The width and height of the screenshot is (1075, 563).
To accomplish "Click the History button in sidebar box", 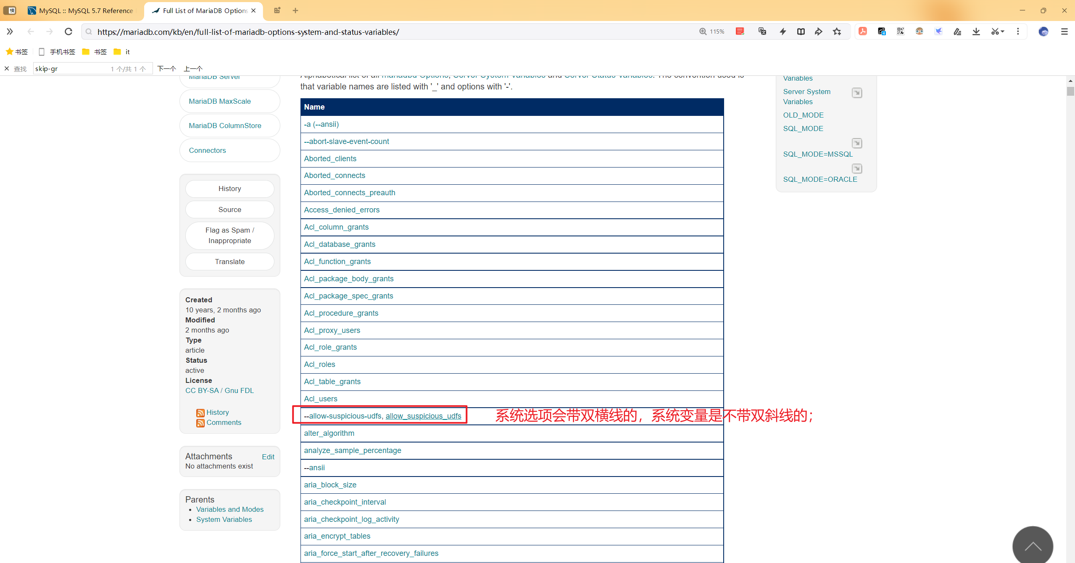I will (x=229, y=189).
